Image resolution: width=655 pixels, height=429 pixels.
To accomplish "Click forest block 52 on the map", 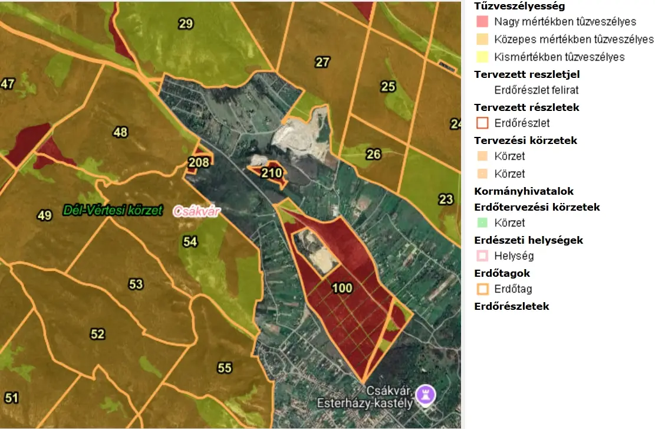I will pos(97,334).
